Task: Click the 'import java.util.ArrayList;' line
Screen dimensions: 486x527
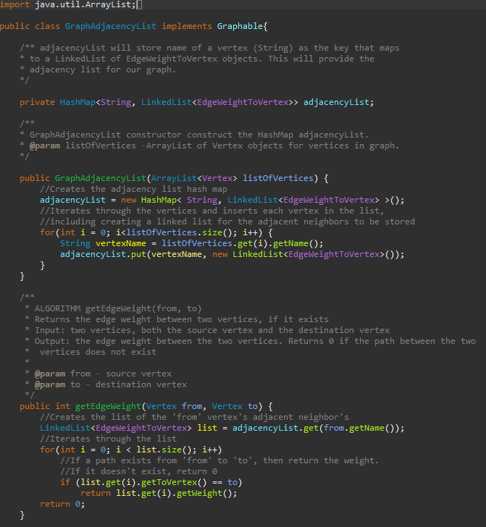Action: coord(67,4)
